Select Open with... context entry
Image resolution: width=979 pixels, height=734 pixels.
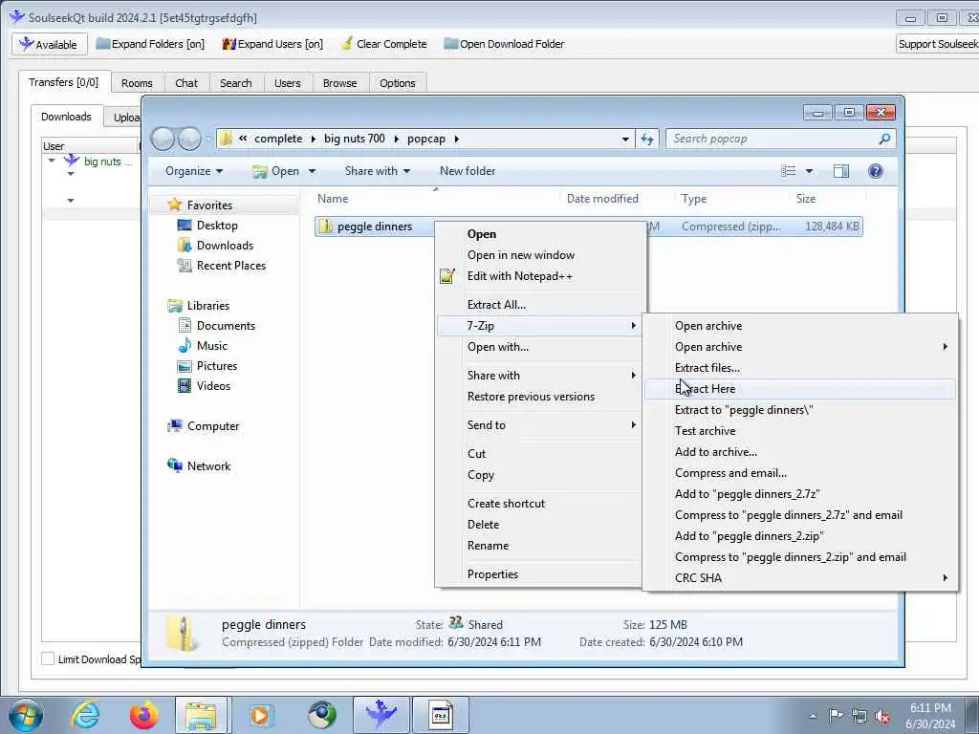[x=539, y=347]
